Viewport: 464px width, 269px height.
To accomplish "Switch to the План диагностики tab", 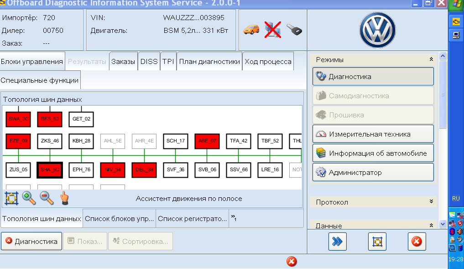I will coord(209,62).
